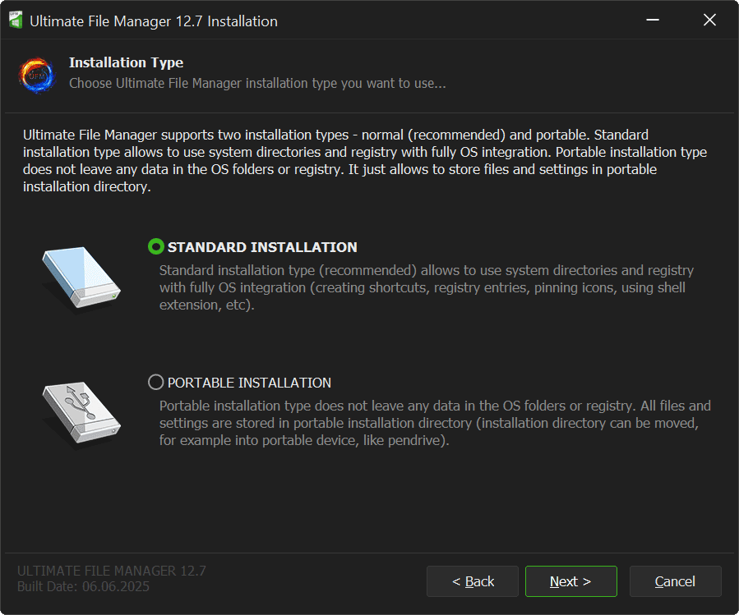Click the Built Date 06.06.2025 text
Viewport: 739px width, 615px height.
click(x=83, y=587)
